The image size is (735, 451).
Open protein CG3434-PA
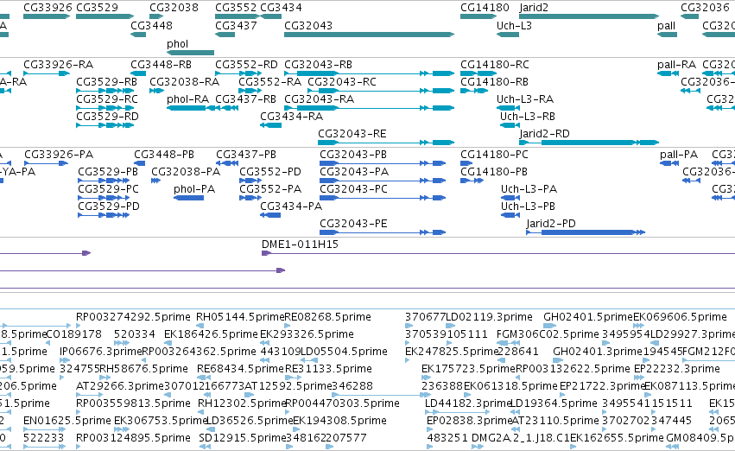[x=291, y=206]
